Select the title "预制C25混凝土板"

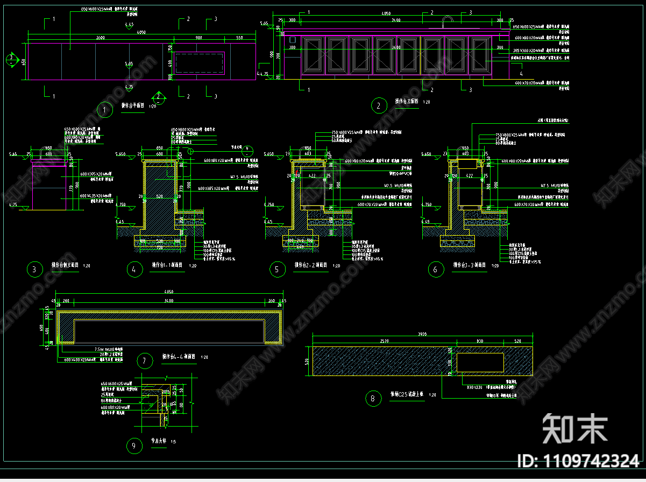tap(406, 394)
